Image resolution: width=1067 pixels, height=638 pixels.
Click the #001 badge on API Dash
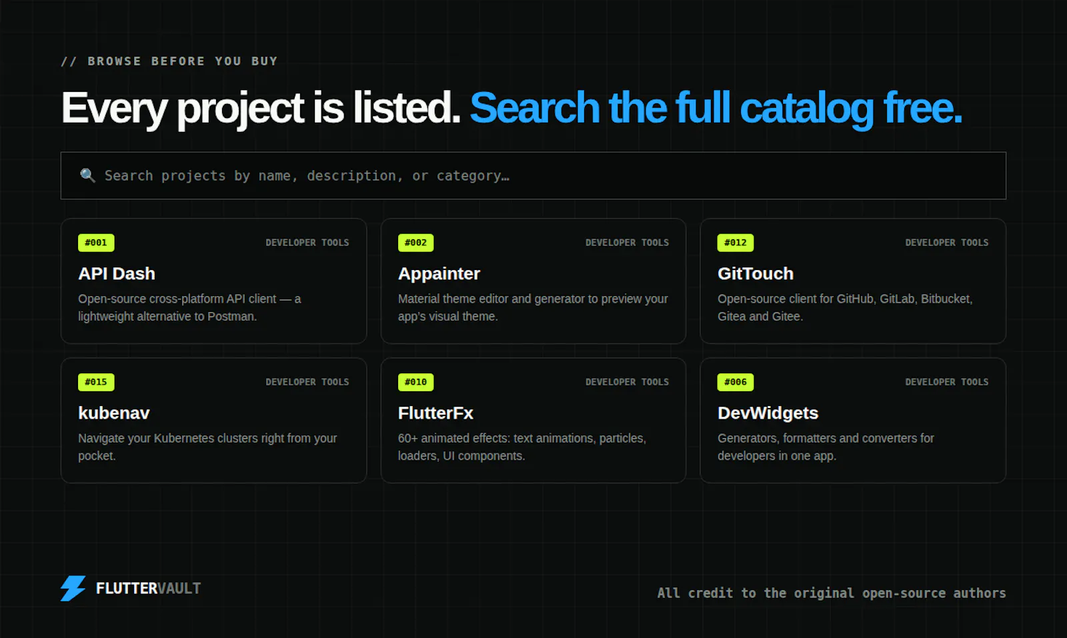point(96,243)
